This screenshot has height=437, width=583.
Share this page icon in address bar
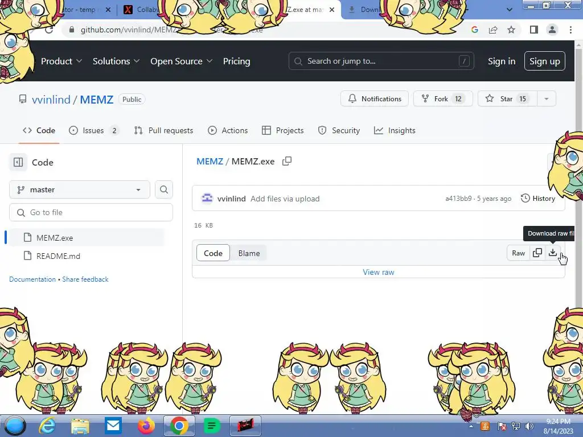[493, 30]
